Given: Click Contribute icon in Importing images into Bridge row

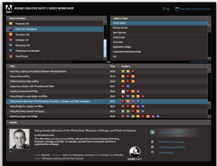Looking at the screenshot, I should pos(128,116).
